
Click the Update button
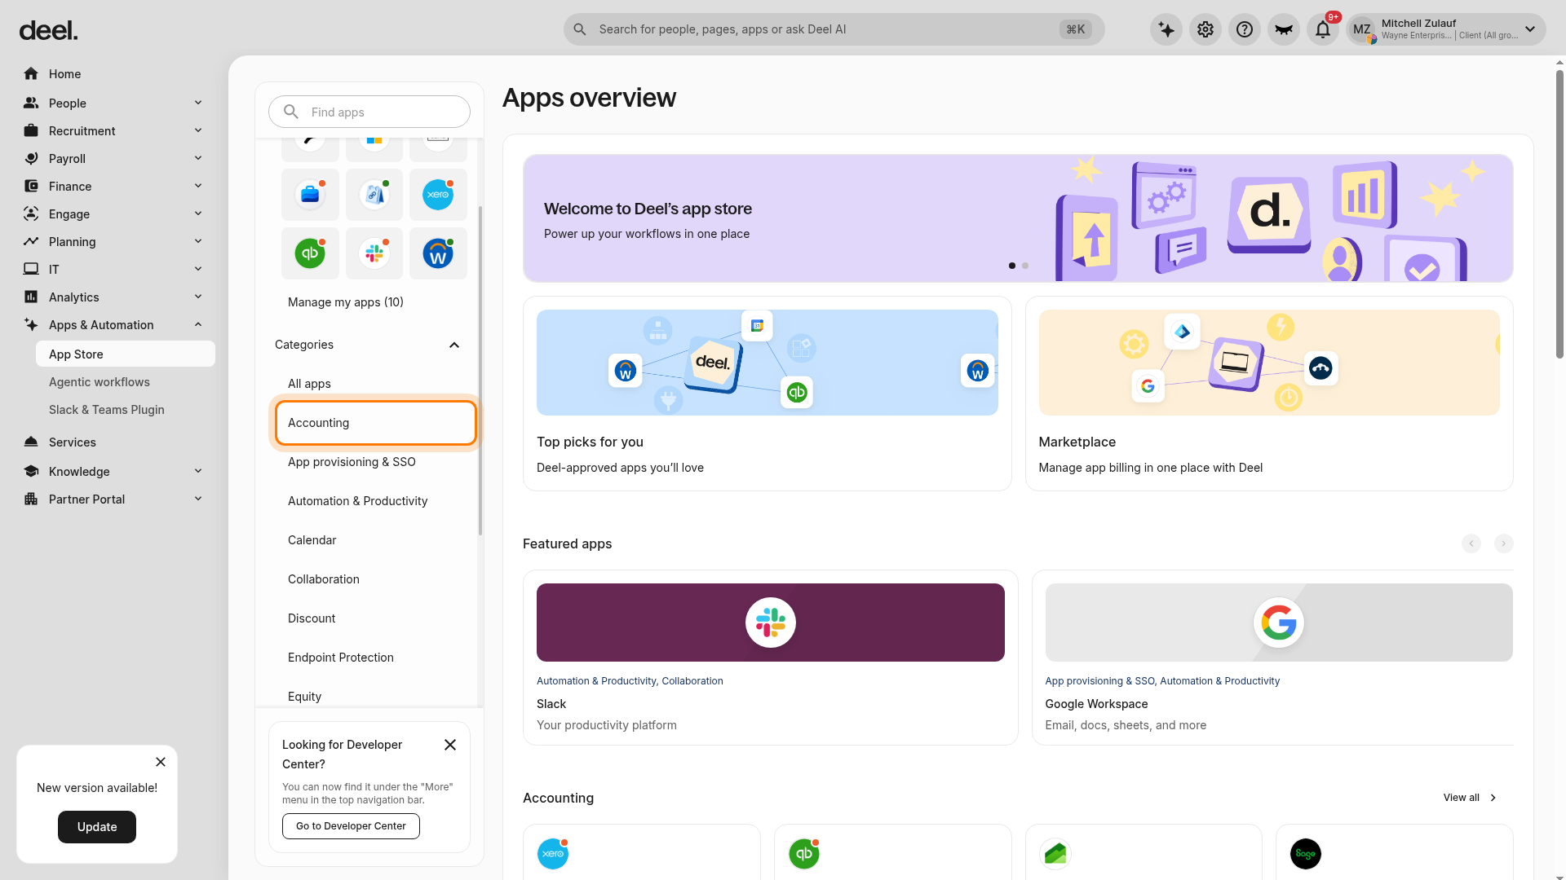tap(97, 827)
